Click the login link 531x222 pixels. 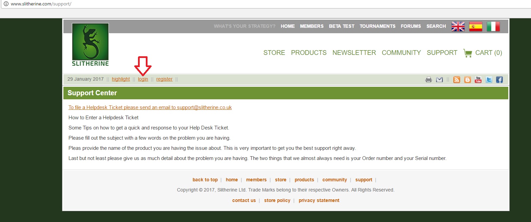click(x=143, y=79)
